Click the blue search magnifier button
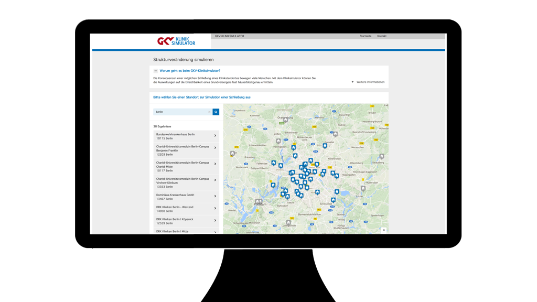The width and height of the screenshot is (537, 302). (216, 112)
